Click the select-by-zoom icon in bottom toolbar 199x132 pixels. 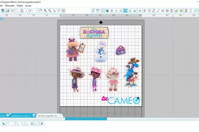click(3, 124)
